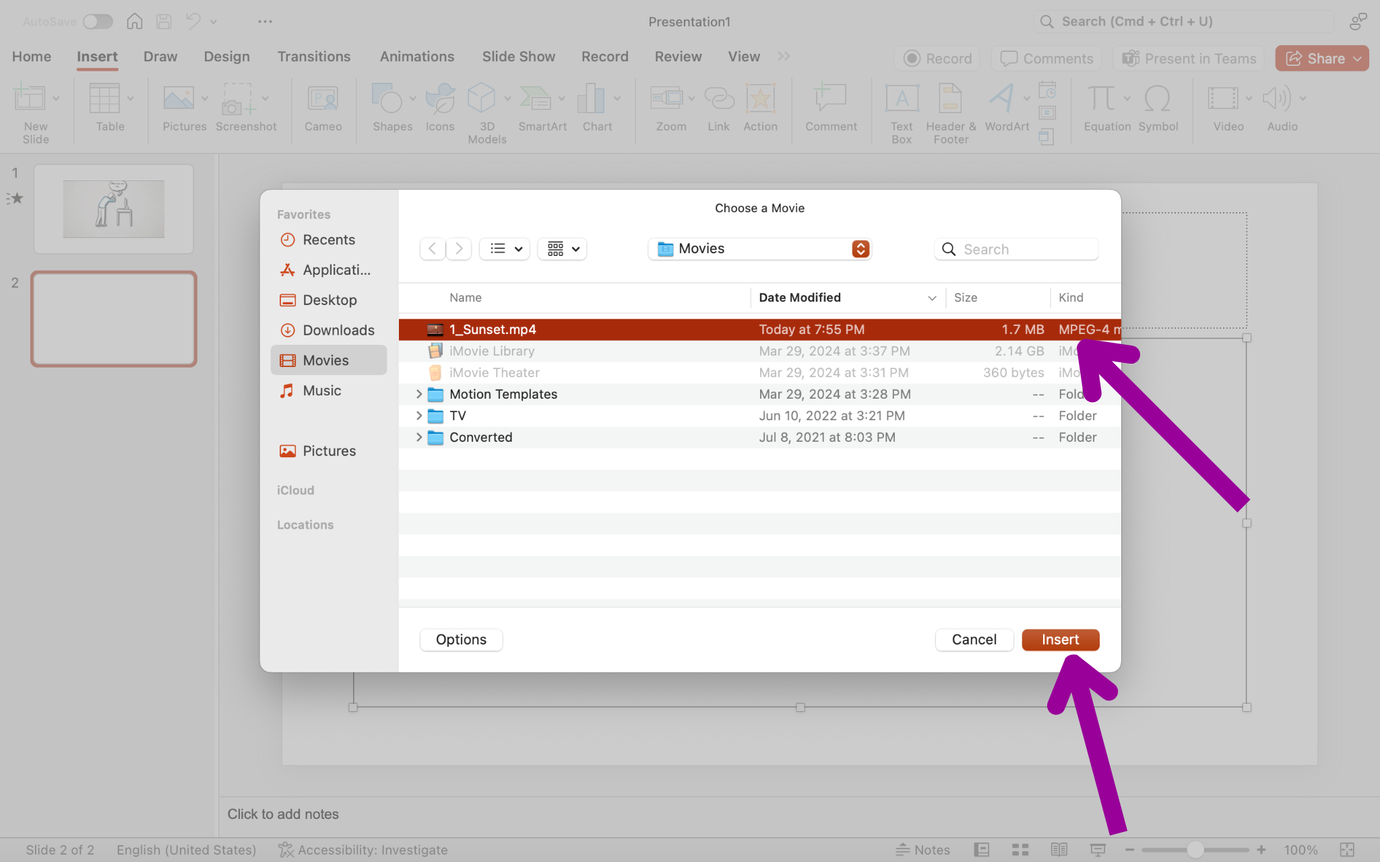Open the more commands ellipsis menu
1380x862 pixels.
click(x=265, y=22)
